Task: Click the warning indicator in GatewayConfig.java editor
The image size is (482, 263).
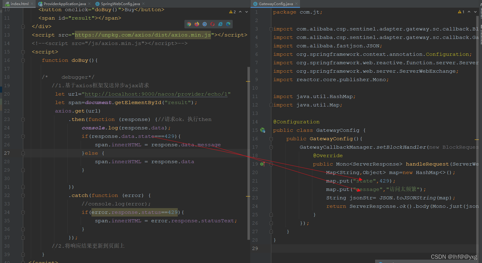Action: pyautogui.click(x=461, y=12)
